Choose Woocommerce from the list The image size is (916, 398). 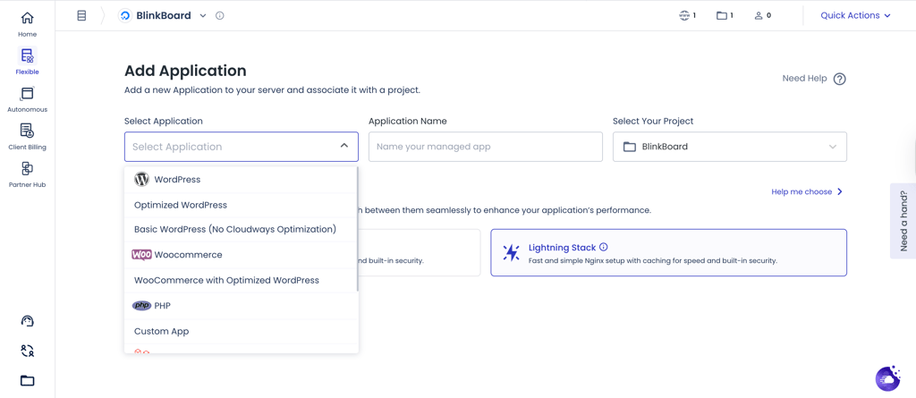(241, 255)
